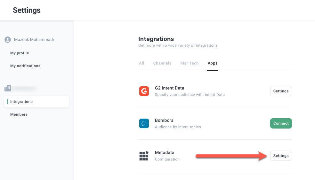The height and width of the screenshot is (180, 315).
Task: Open Settings for the Metadata integration
Action: 281,156
